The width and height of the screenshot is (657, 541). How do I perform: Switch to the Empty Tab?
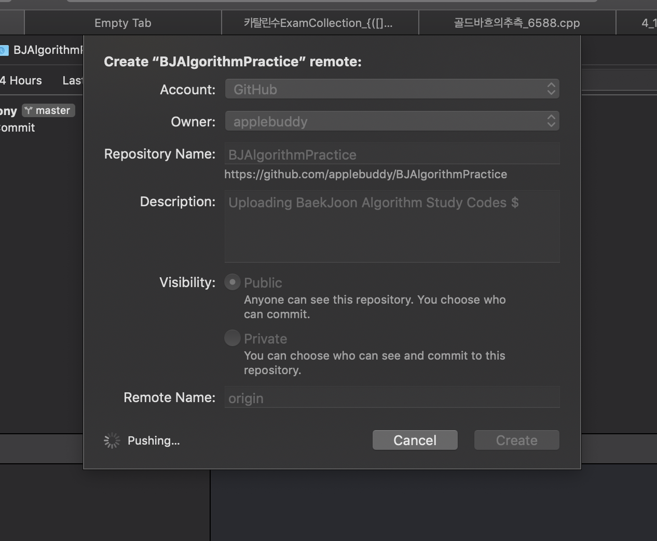coord(122,23)
